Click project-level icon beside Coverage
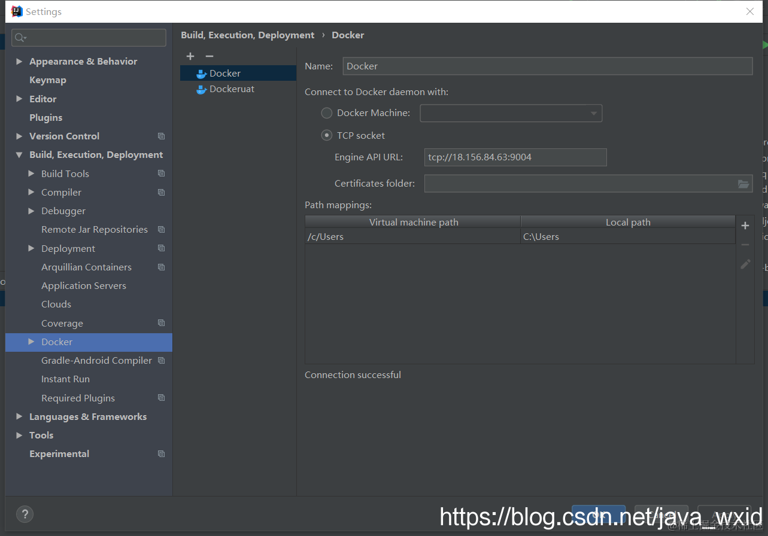 point(161,323)
